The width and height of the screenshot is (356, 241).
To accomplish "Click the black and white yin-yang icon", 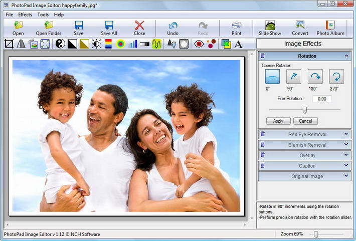I will point(60,44).
